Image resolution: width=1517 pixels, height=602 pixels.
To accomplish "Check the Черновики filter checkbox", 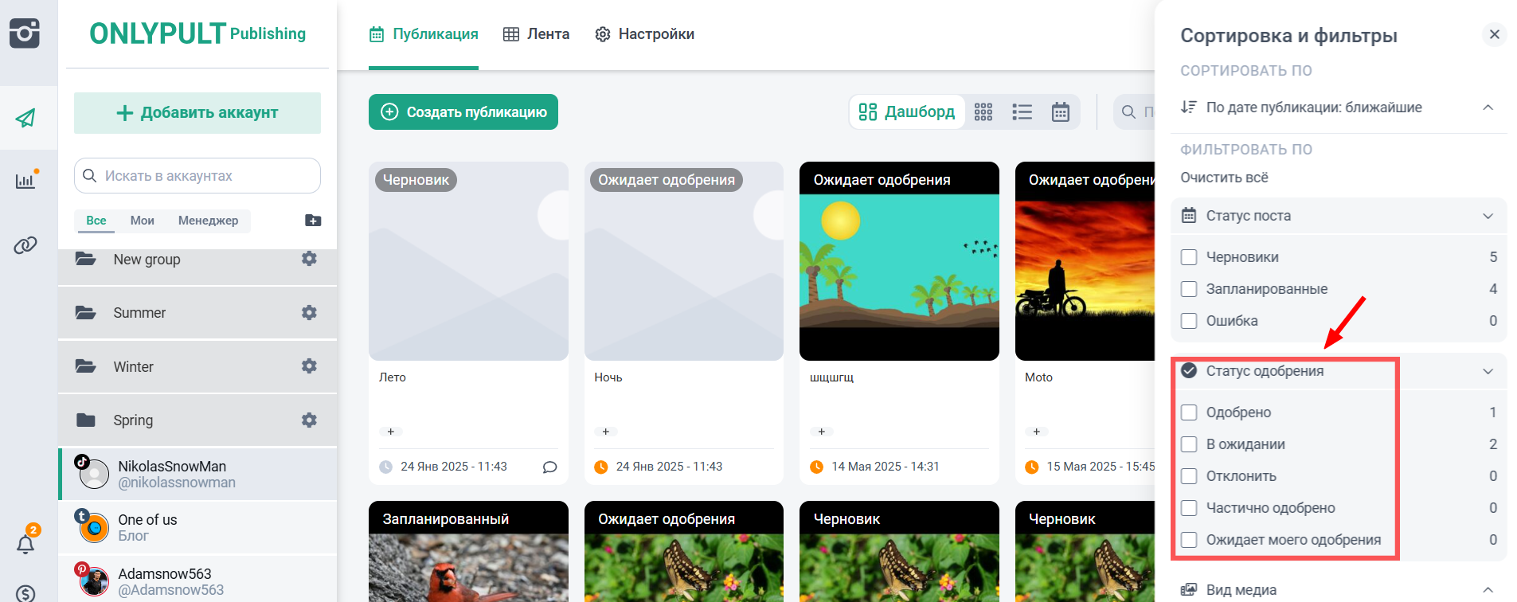I will point(1189,257).
